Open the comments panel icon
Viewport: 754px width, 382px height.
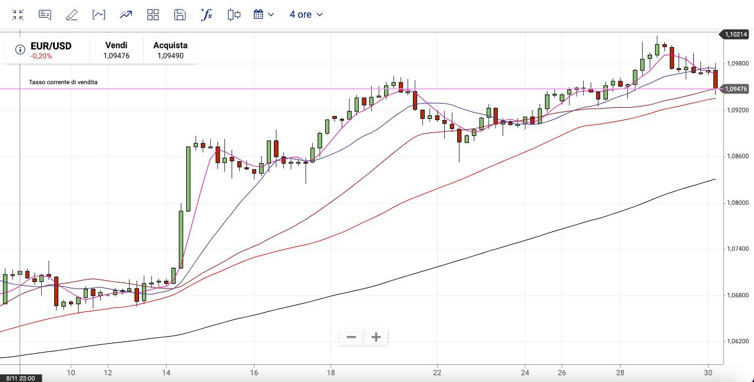coord(45,15)
